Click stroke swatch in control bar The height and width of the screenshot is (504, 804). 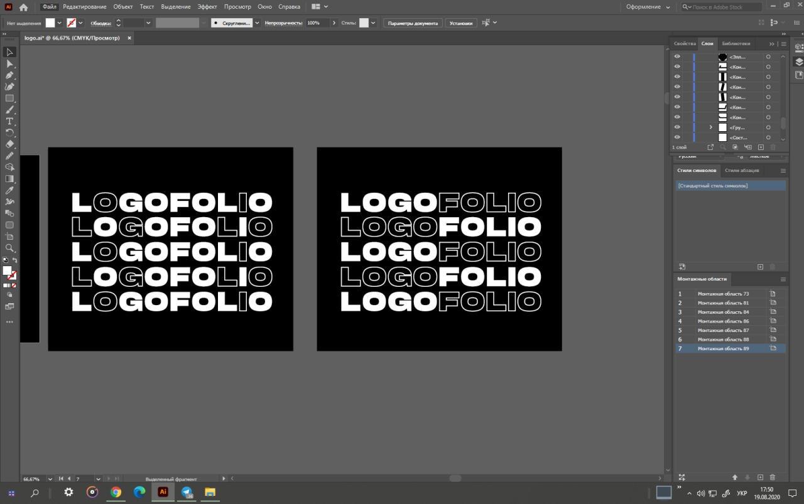[x=72, y=23]
